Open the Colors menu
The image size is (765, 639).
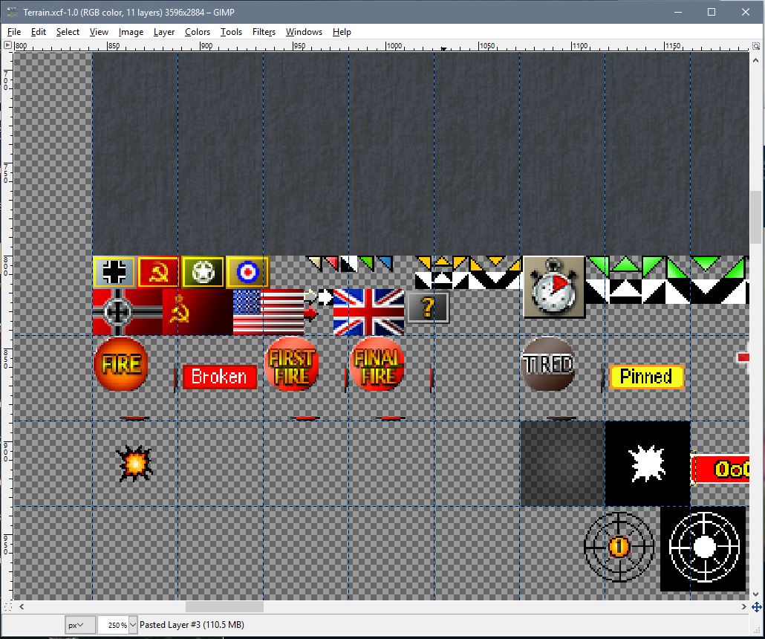(198, 32)
